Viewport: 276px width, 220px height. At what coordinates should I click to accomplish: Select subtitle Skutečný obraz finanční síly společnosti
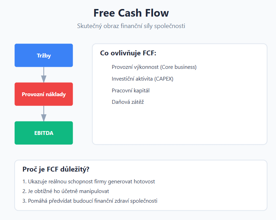(x=131, y=26)
